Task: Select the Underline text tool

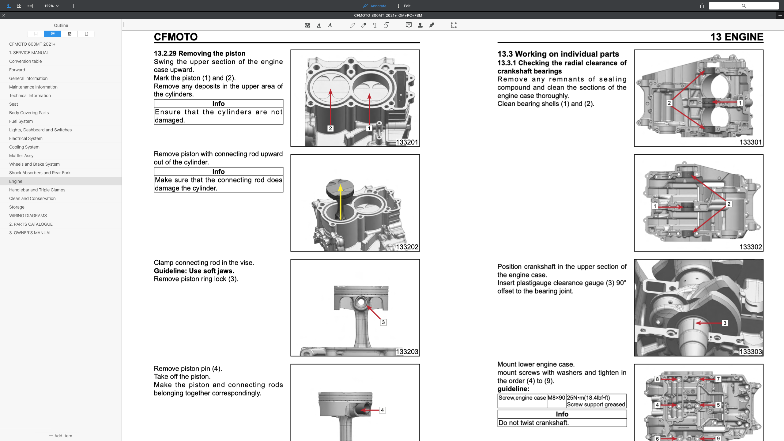Action: [319, 25]
